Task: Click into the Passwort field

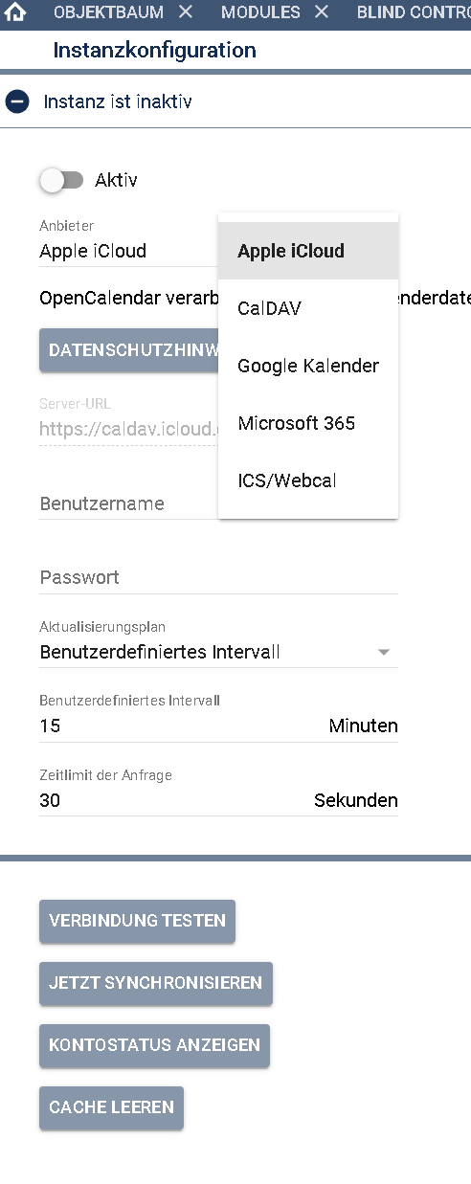Action: tap(218, 578)
